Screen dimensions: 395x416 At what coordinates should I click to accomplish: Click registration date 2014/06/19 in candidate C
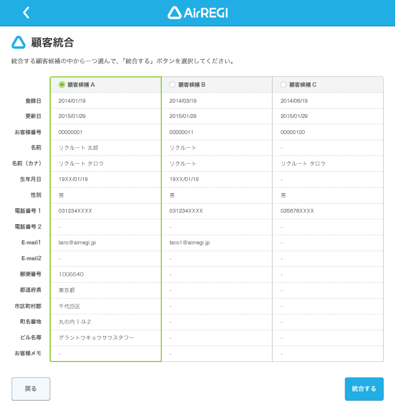pos(294,100)
